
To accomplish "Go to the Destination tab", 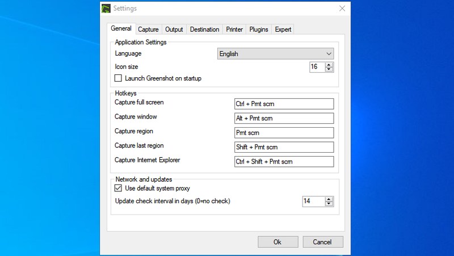I will pyautogui.click(x=204, y=30).
